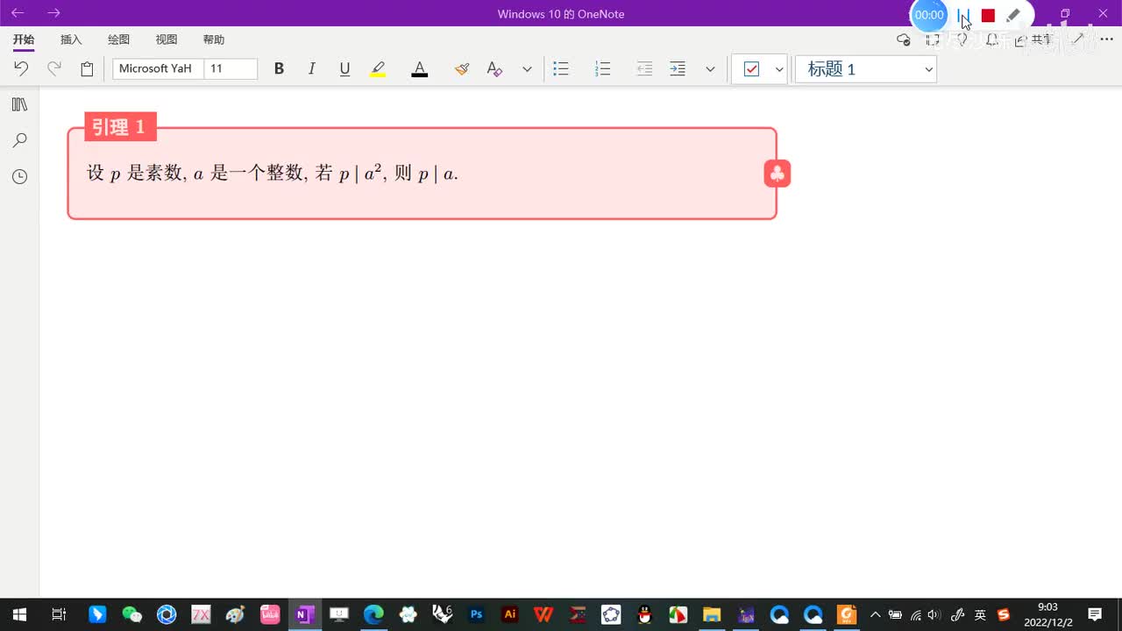This screenshot has width=1122, height=631.
Task: Restore down the OneNote window
Action: coord(1065,13)
